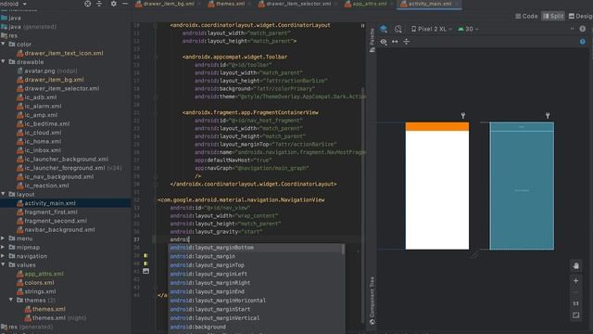593x334 pixels.
Task: Zoom in with the plus button
Action: [x=575, y=281]
